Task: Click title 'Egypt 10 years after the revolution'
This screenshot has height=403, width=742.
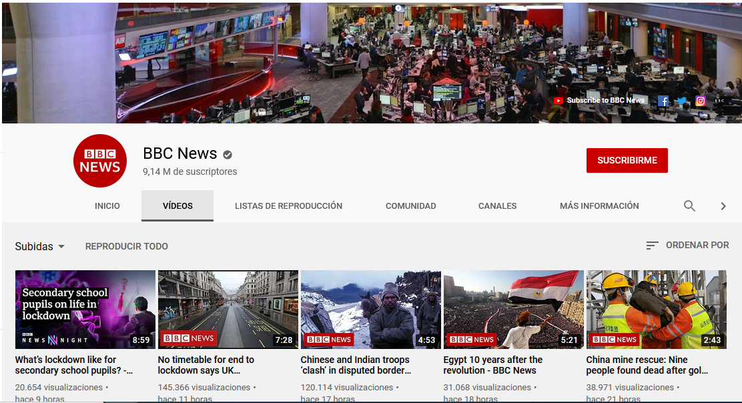Action: (492, 365)
